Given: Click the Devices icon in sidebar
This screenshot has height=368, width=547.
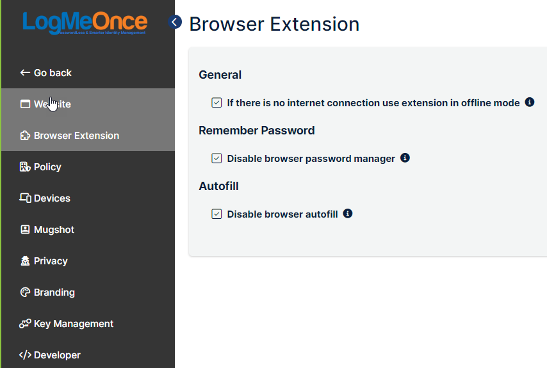Looking at the screenshot, I should point(25,198).
